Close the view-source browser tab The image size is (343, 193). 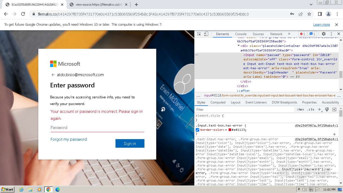(126, 5)
